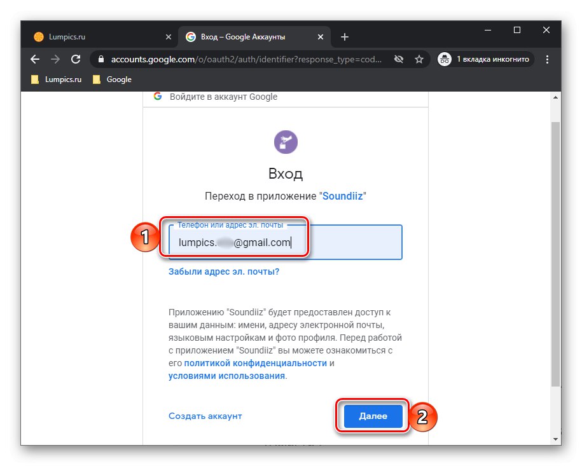
Task: Click the lock icon in address bar
Action: [101, 59]
